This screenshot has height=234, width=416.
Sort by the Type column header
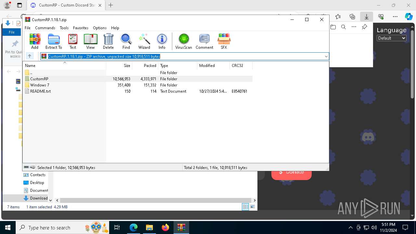178,66
